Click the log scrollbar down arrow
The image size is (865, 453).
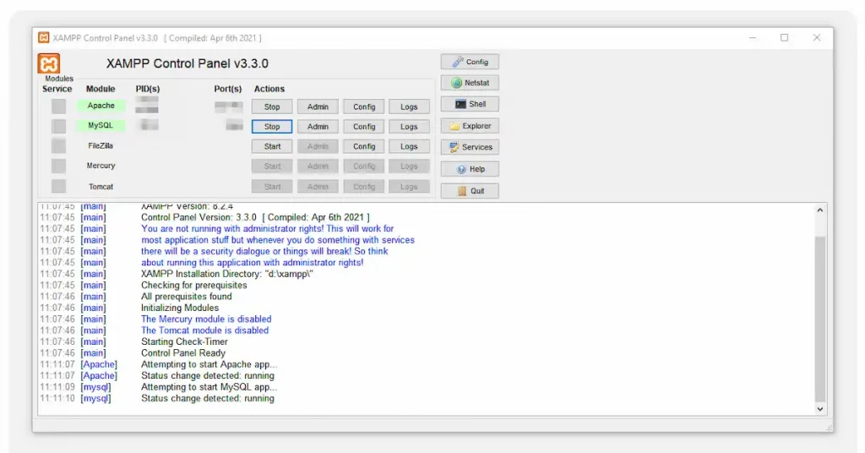[819, 408]
